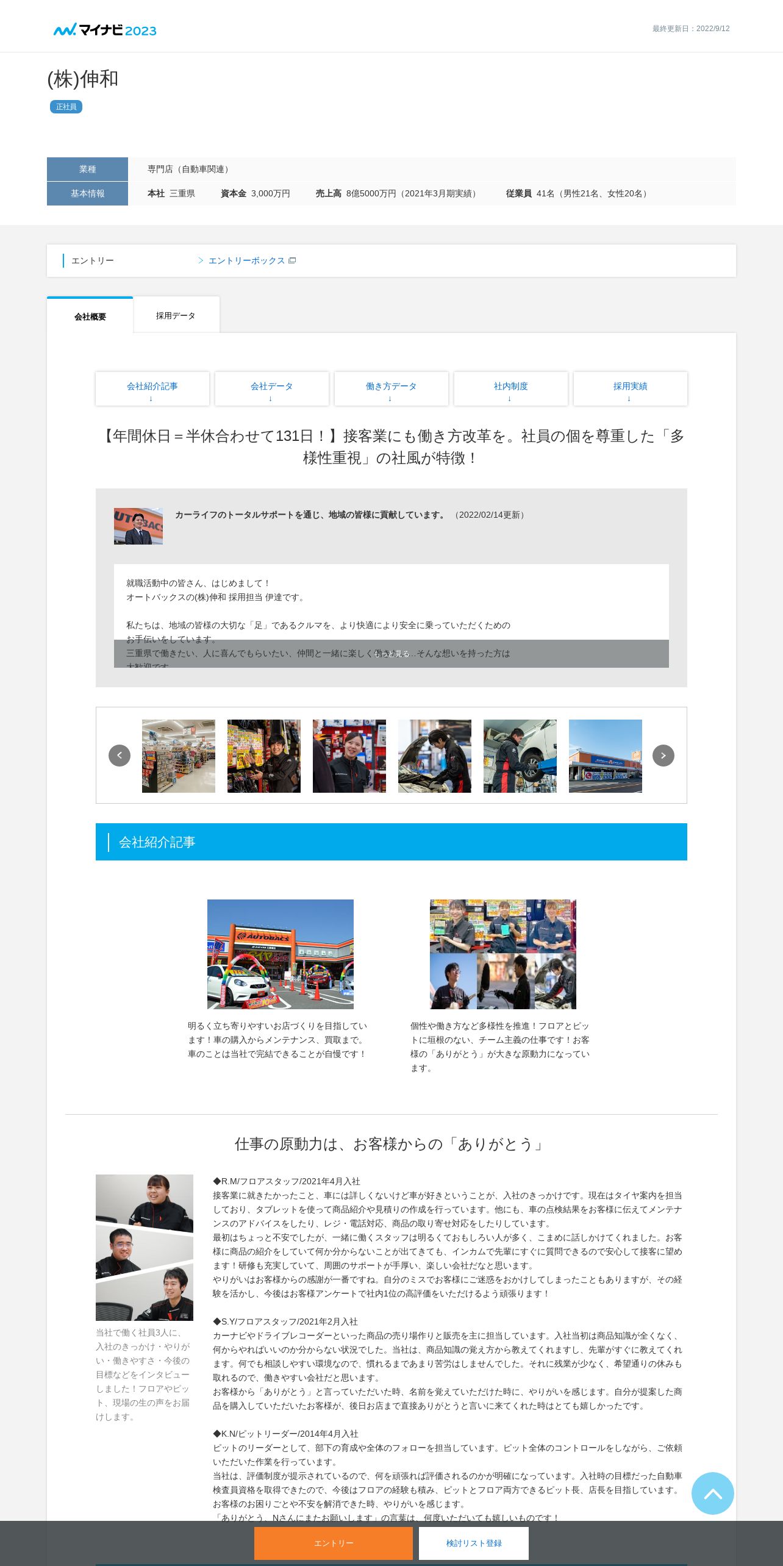Screen dimensions: 783x1566
Task: Click the heading 仕事の原動力は、お客様からの「ありがとう」
Action: (x=391, y=1144)
